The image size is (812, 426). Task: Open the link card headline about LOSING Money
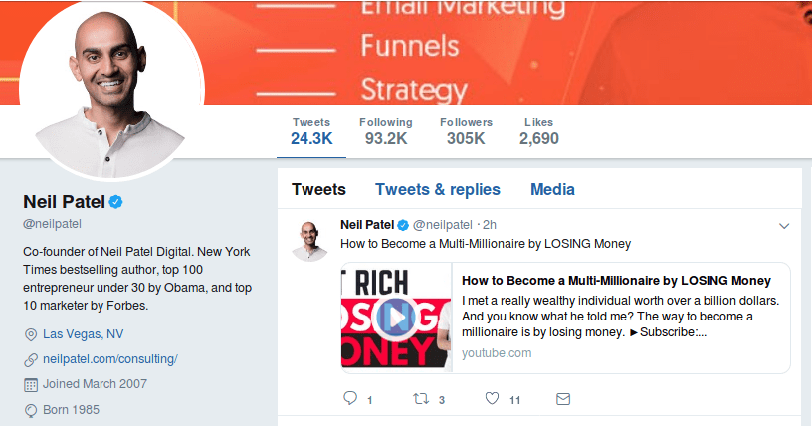(617, 281)
